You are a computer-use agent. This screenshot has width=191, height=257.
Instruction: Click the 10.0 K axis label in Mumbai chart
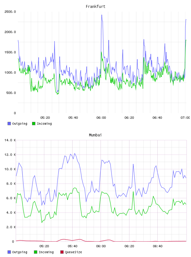pos(10,169)
